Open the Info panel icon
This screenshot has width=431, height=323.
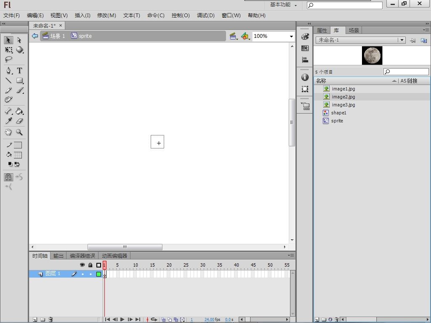305,77
